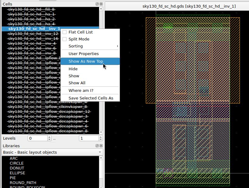The width and height of the screenshot is (249, 188).
Task: Undock the Libraries panel with float icon
Action: (97, 146)
